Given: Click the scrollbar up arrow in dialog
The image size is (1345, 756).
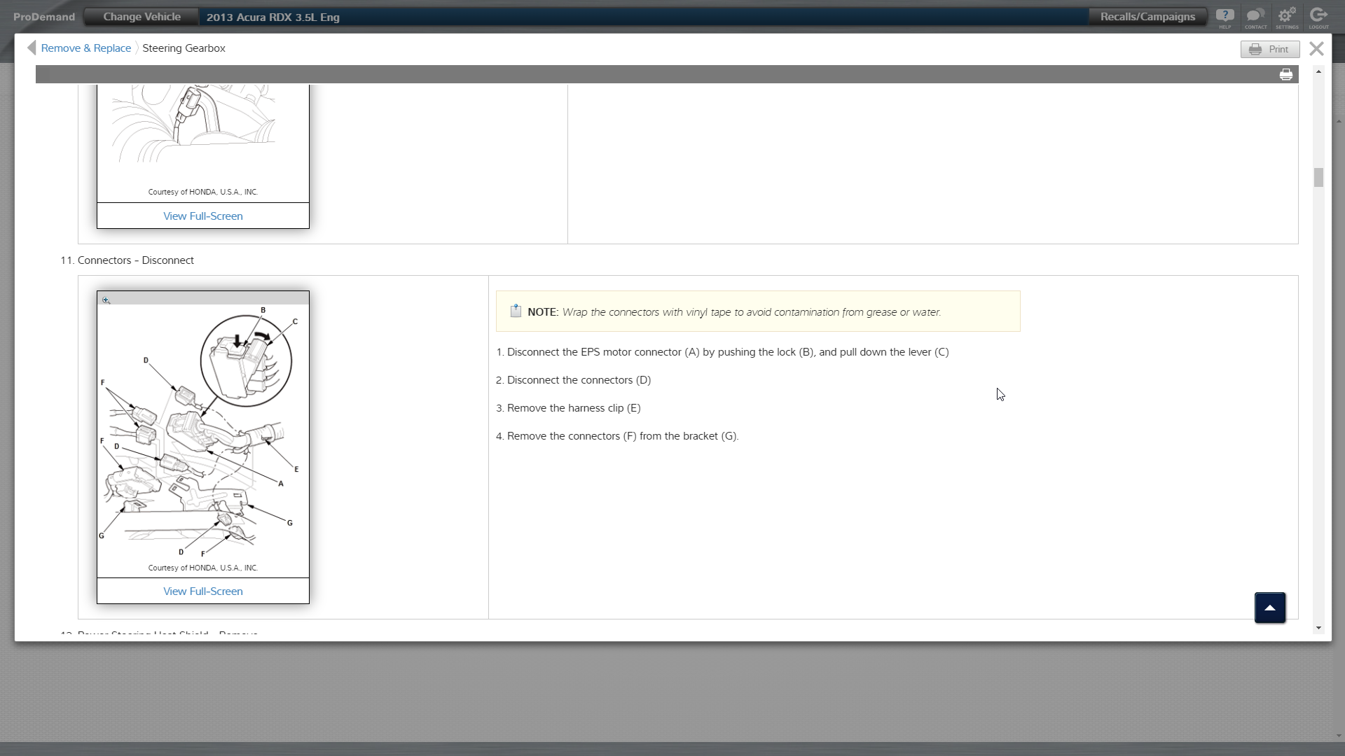Looking at the screenshot, I should click(x=1318, y=72).
